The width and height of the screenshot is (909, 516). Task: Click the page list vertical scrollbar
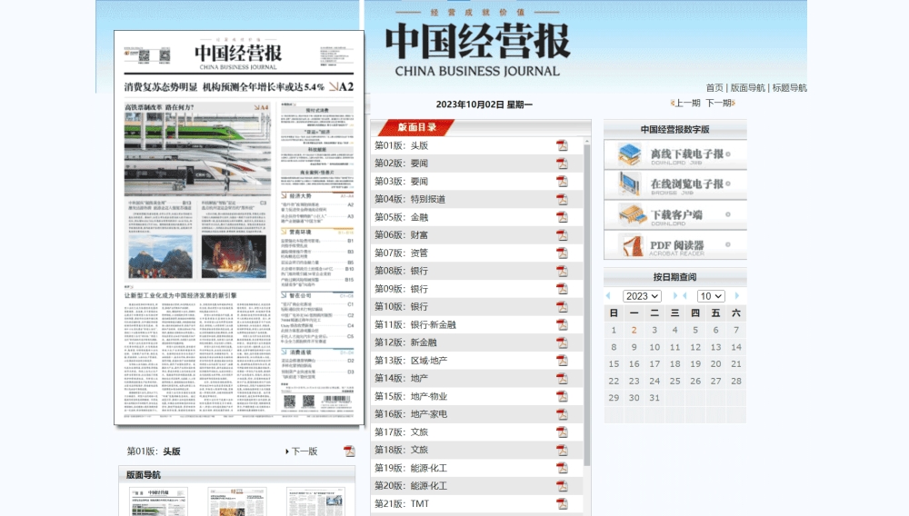[586, 304]
